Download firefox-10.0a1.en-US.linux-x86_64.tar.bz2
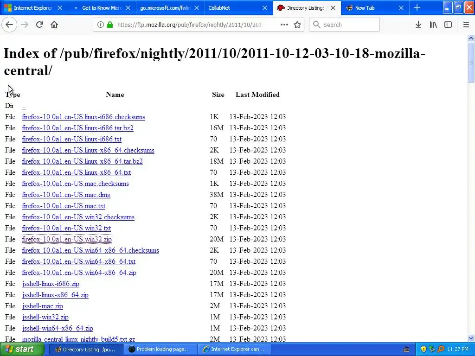This screenshot has width=475, height=356. pyautogui.click(x=83, y=161)
